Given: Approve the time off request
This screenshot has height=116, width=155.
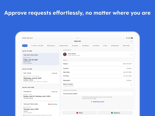Looking at the screenshot, I should [x=115, y=113].
